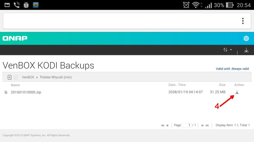Download the 201601010000.zip file via Action icon
This screenshot has height=142, width=254.
(237, 92)
